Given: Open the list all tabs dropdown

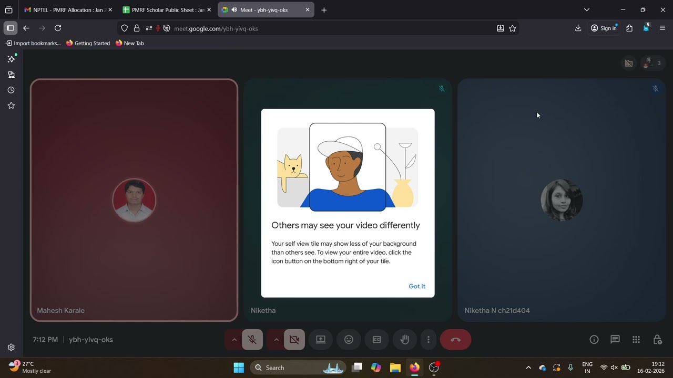Looking at the screenshot, I should coord(587,10).
